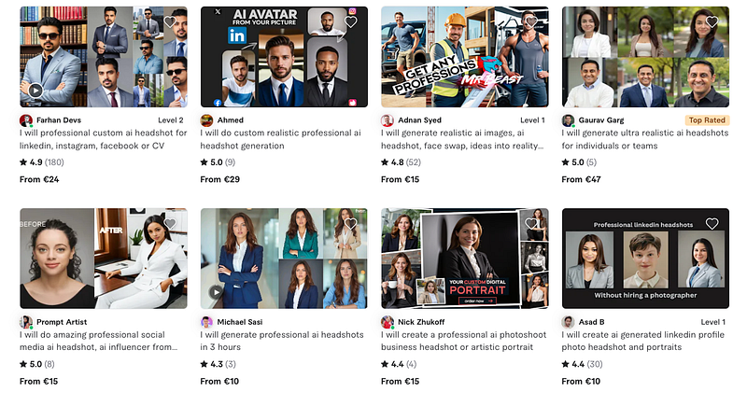
Task: Favorite Farhan Devs gig with heart icon
Action: click(x=170, y=21)
